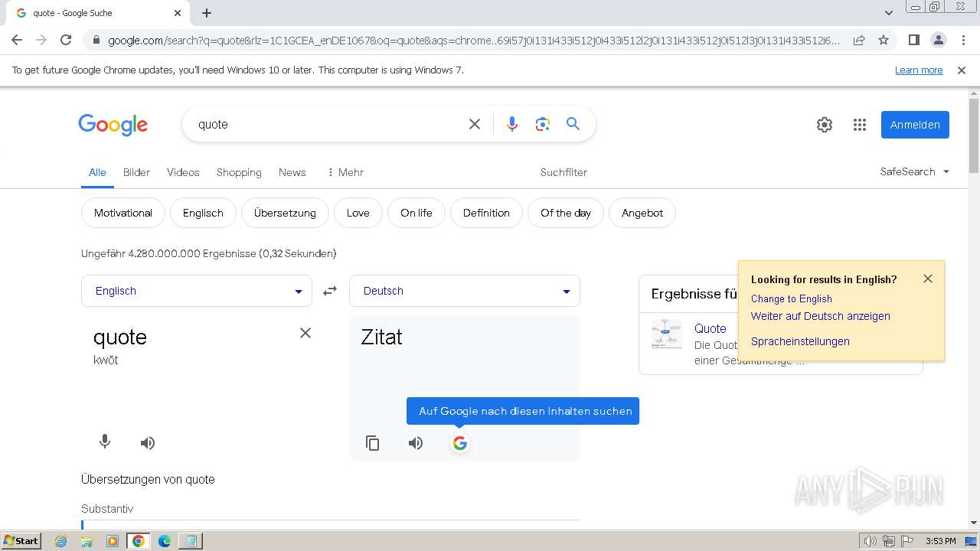Copy the translation Zitat
Screen dimensions: 980x551
click(x=373, y=443)
